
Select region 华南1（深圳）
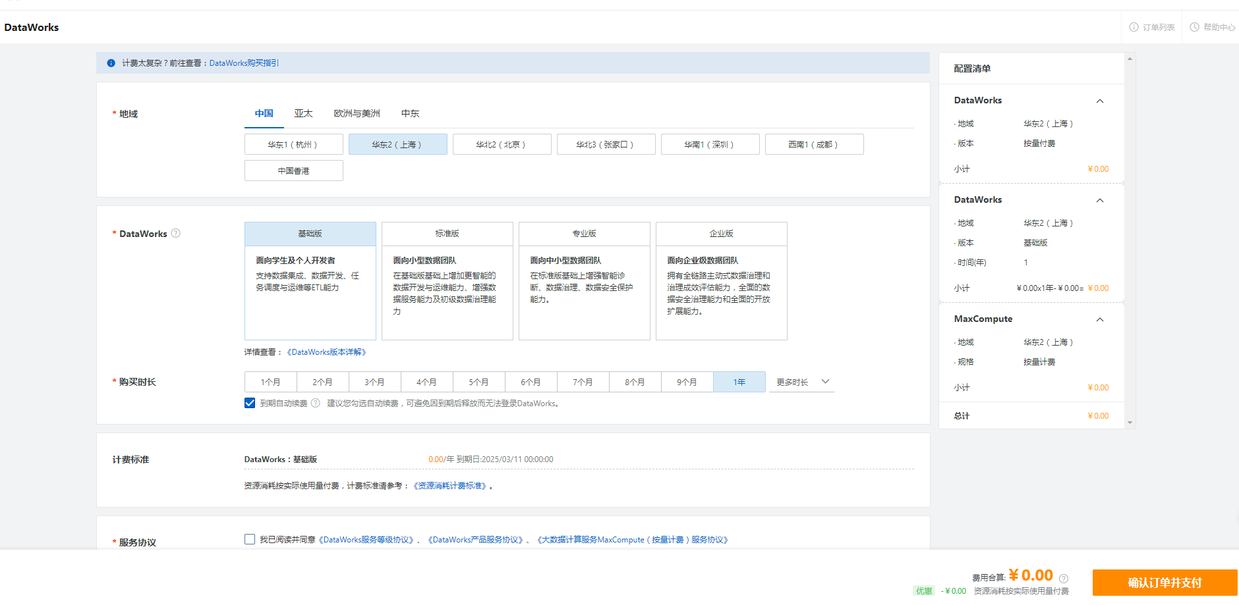tap(710, 144)
